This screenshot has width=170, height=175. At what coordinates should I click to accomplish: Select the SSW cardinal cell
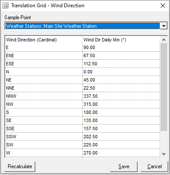pos(44,137)
